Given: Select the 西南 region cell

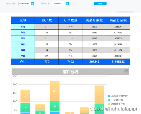Looking at the screenshot, I should [x=23, y=50].
